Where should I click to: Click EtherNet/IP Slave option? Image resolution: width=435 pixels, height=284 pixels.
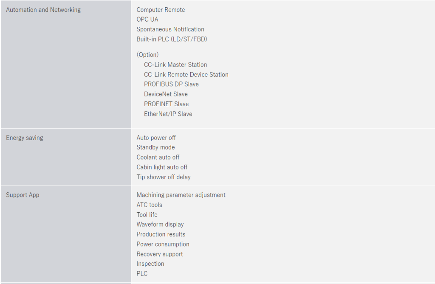[168, 114]
